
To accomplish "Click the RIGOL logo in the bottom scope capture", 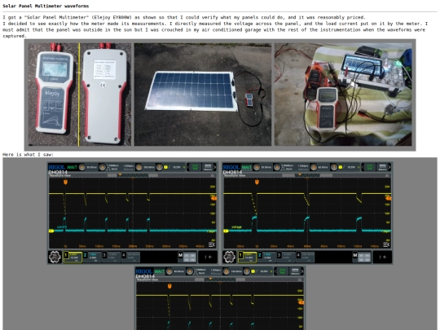I will 144,271.
